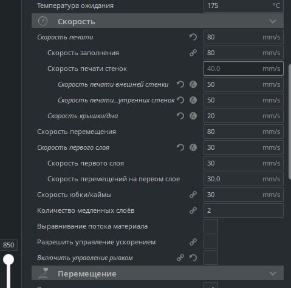
Task: Click the Температура ожидания field showing 175
Action: tap(244, 5)
